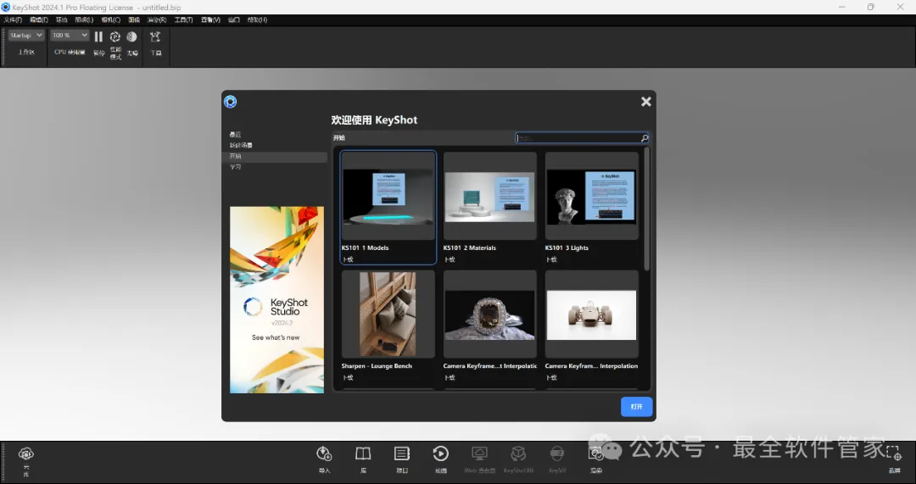Expand the 100% CPU usage dropdown
This screenshot has height=484, width=916.
pyautogui.click(x=70, y=36)
